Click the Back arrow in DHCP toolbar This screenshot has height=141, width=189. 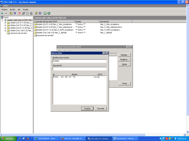(2, 13)
